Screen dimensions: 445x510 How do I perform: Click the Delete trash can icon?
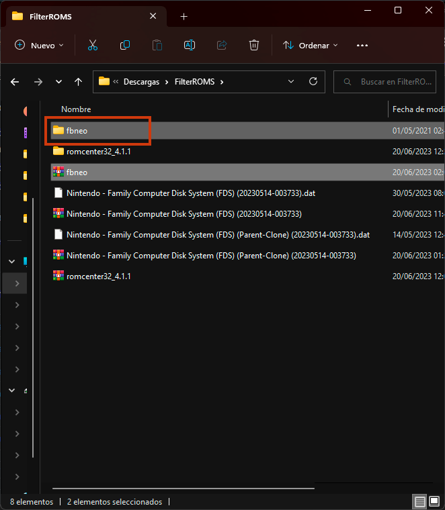point(254,45)
